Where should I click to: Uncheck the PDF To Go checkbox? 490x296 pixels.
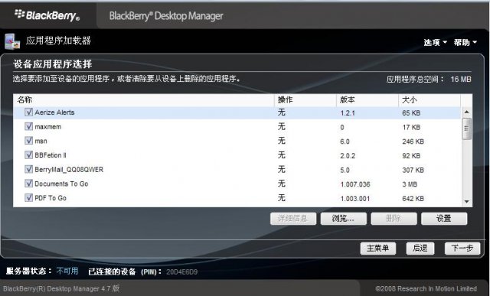(29, 197)
